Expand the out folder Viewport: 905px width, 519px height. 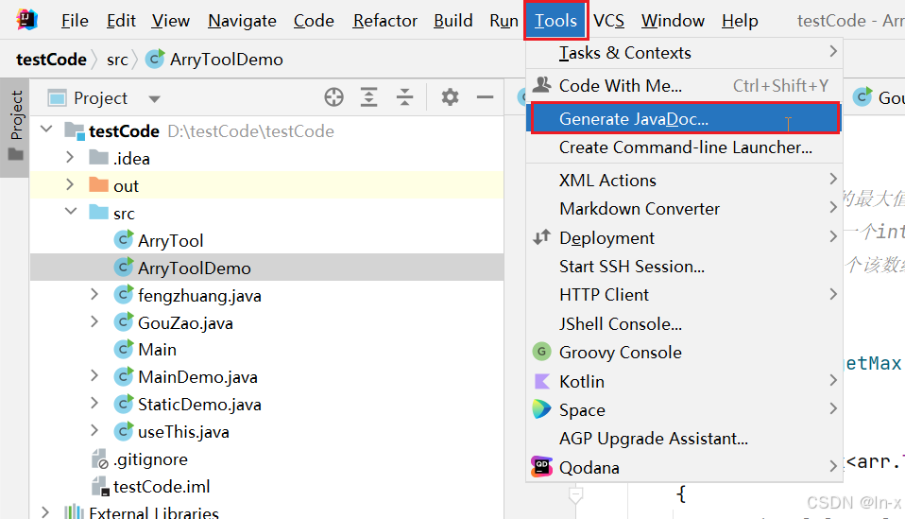click(70, 184)
